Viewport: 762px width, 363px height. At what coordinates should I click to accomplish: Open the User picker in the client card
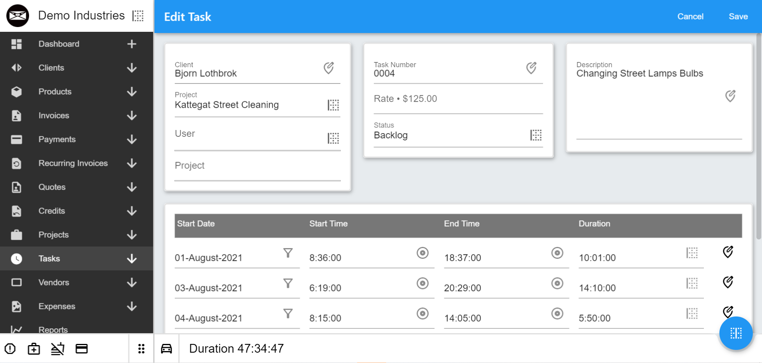(333, 138)
